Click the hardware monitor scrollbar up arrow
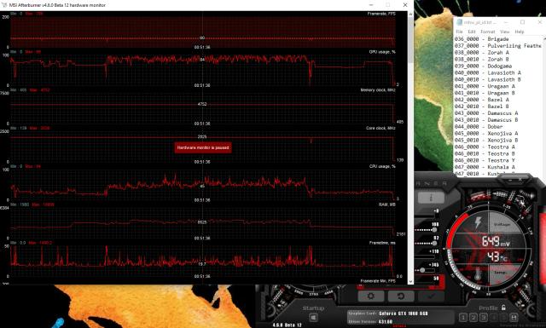Image resolution: width=546 pixels, height=328 pixels. pos(410,14)
